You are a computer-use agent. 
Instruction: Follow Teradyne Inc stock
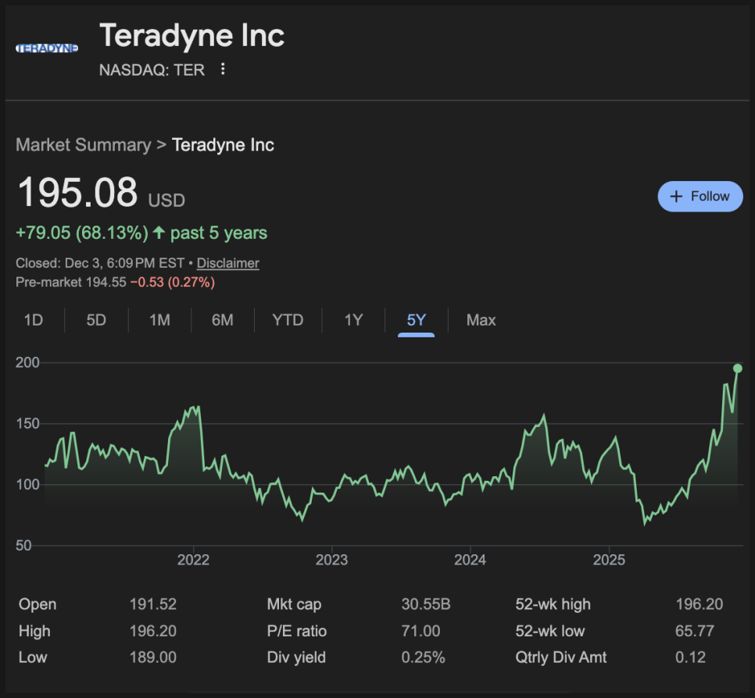click(700, 196)
